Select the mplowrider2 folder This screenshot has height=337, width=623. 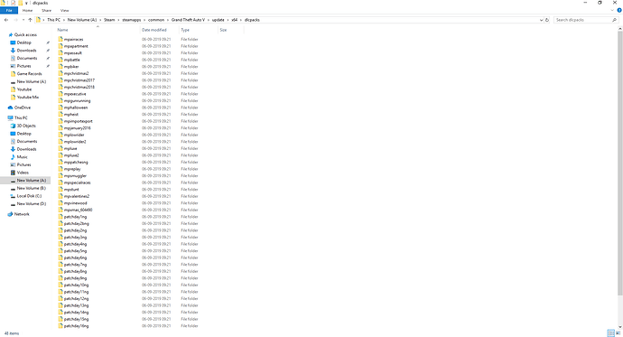tap(75, 142)
